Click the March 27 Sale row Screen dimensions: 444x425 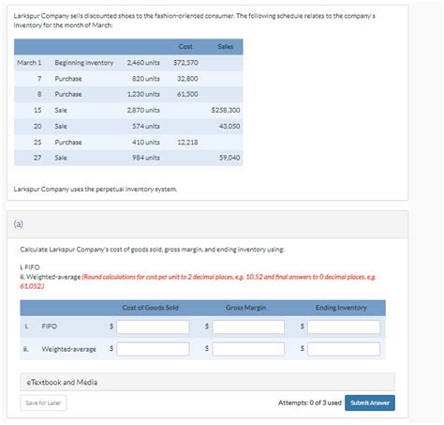click(x=128, y=158)
